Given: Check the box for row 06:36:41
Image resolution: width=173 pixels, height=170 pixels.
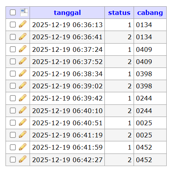Looking at the screenshot, I should (x=13, y=37).
